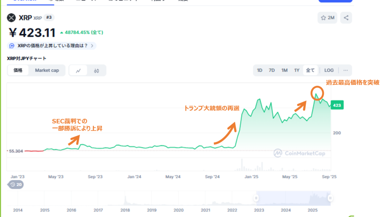Screen dimensions: 385x217
Task: Click the left handle of timeline range slider
Action: [x=256, y=198]
